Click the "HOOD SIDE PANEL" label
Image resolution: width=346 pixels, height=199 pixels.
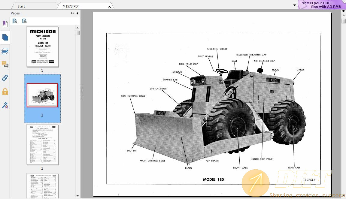click(263, 159)
